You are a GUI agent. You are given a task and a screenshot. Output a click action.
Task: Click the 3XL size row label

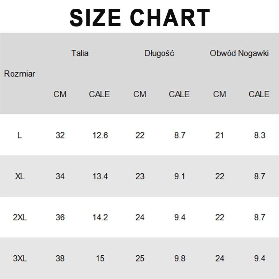pos(20,259)
